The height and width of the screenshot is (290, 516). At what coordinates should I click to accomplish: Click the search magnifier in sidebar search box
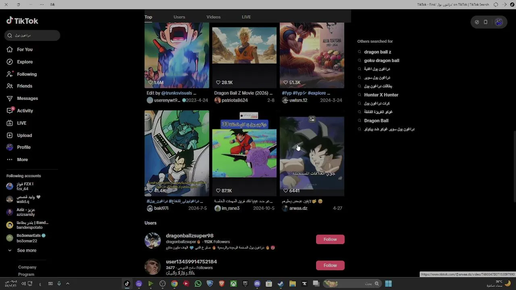10,35
